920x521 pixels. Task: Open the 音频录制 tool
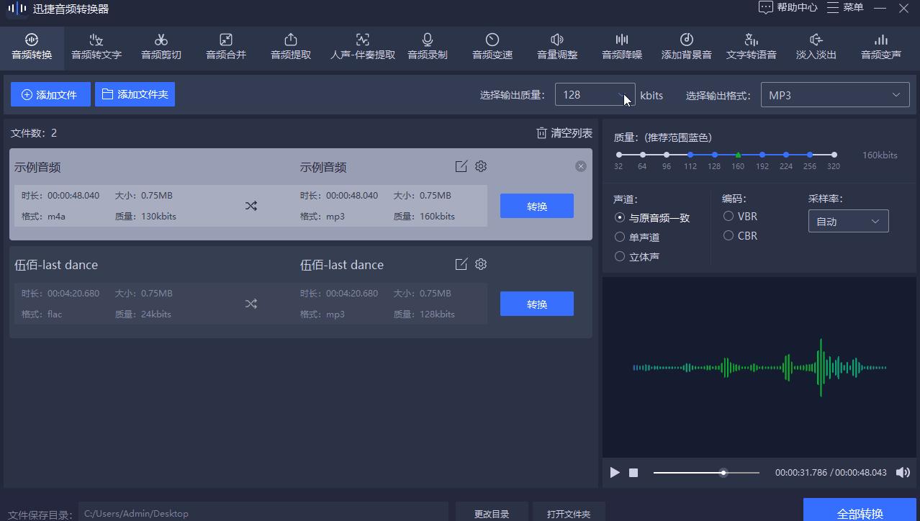point(428,47)
